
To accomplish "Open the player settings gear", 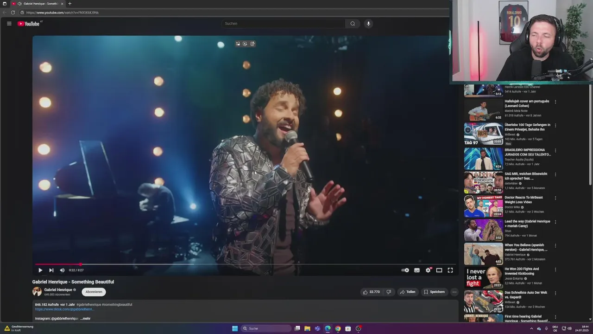I will click(428, 270).
